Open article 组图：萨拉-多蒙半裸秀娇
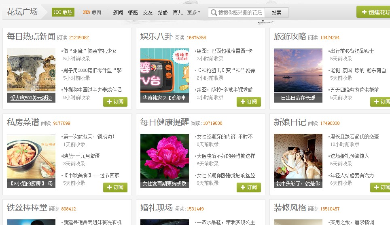Screen dimensions: 390x225 coord(225,90)
